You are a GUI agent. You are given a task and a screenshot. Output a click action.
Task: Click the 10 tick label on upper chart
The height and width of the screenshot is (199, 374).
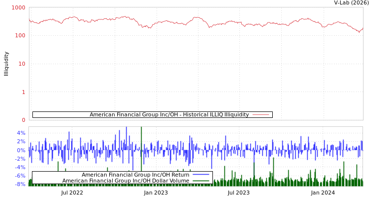(22, 64)
